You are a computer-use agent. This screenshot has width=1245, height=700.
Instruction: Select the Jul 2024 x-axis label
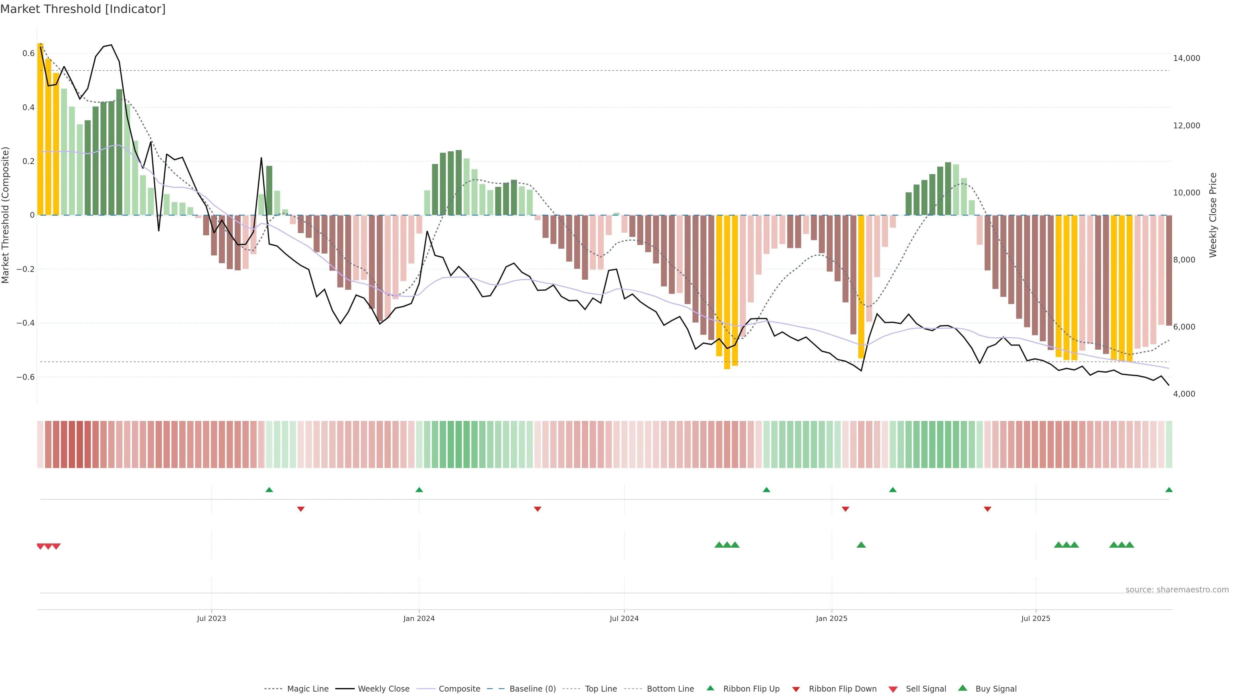coord(624,618)
